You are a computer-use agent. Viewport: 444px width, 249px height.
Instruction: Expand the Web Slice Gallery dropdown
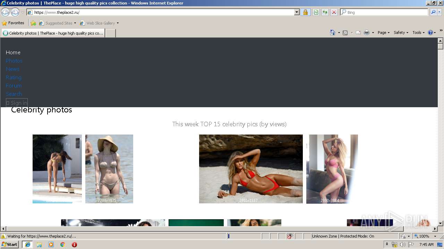pos(118,23)
